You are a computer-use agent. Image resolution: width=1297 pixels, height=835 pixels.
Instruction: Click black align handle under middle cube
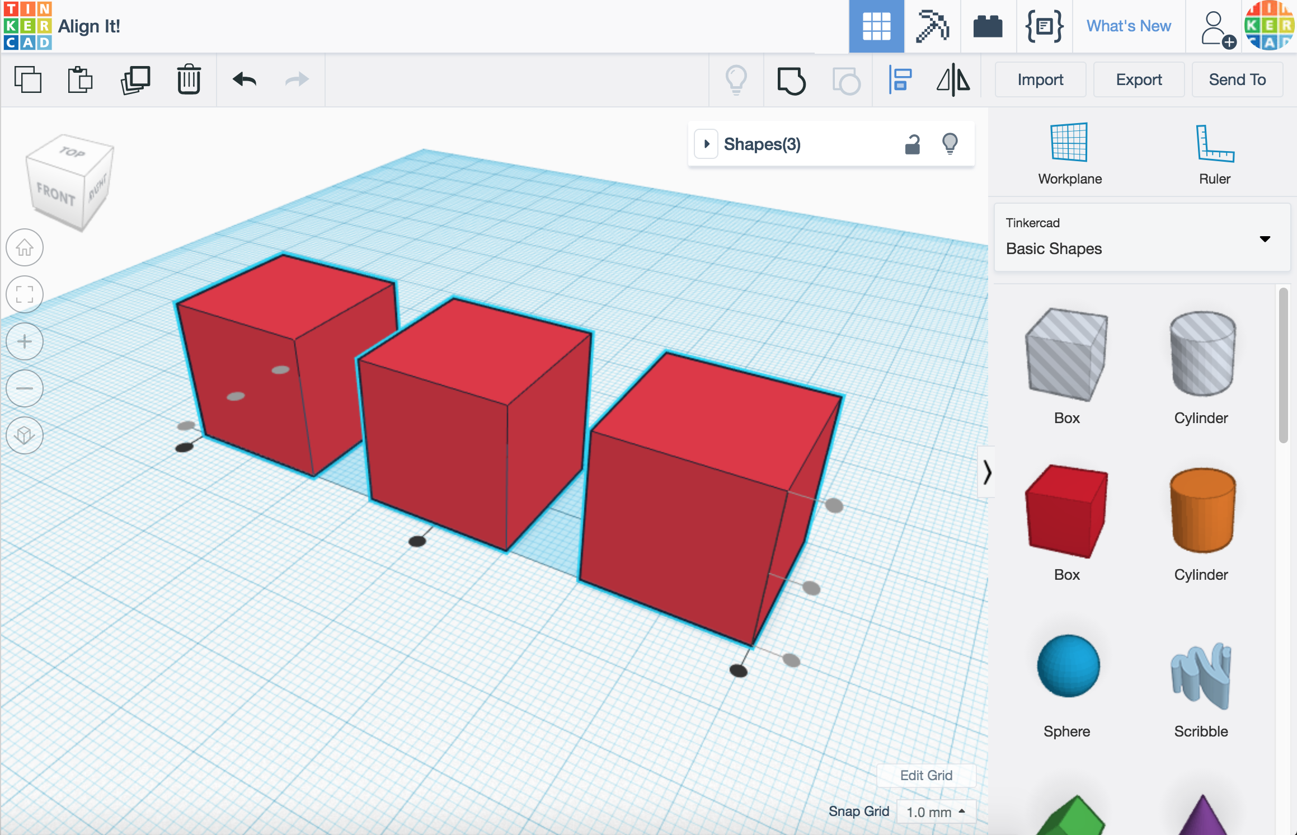(417, 541)
